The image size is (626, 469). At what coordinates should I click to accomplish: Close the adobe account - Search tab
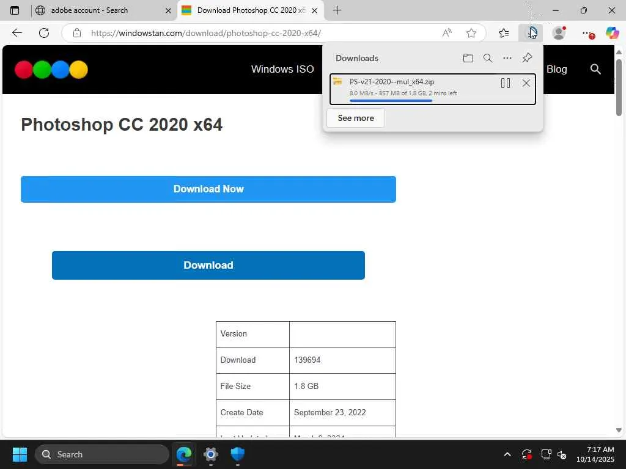169,11
